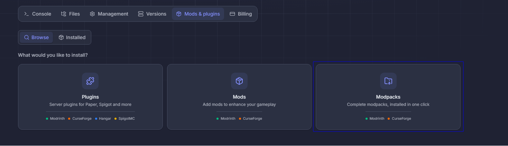Click 'Complete modpacks, installed in one click'
Screen dimensions: 508x146
click(x=388, y=104)
